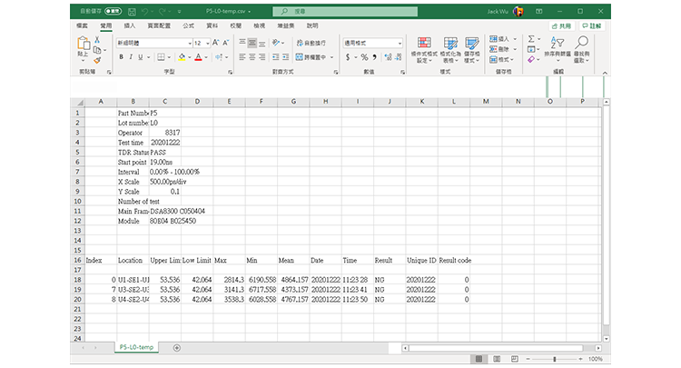
Task: Toggle the AutoSave (自動儲存) switch
Action: tap(113, 11)
